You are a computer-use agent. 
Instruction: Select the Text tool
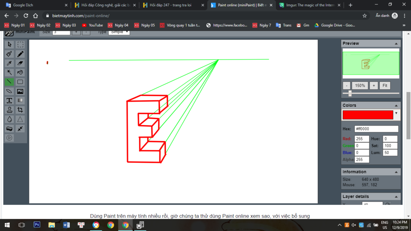click(10, 101)
